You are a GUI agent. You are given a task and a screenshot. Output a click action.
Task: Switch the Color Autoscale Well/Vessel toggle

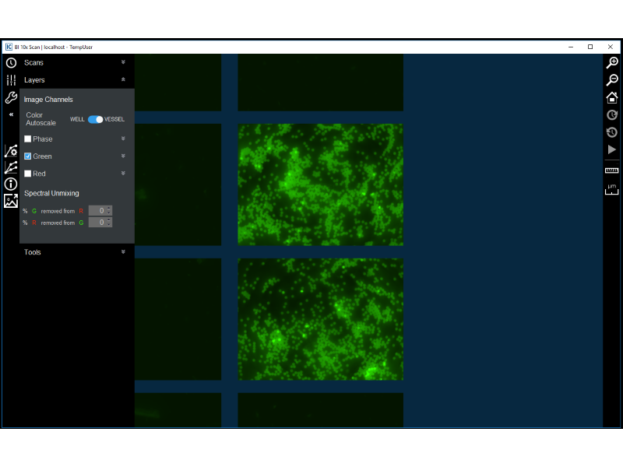[95, 120]
